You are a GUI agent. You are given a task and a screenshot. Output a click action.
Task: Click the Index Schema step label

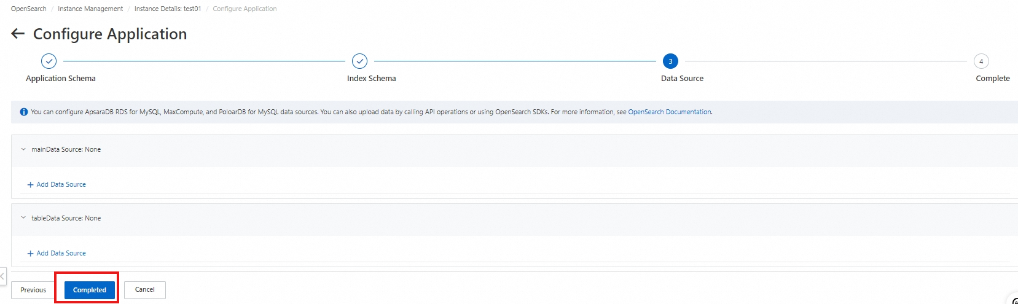(x=371, y=78)
